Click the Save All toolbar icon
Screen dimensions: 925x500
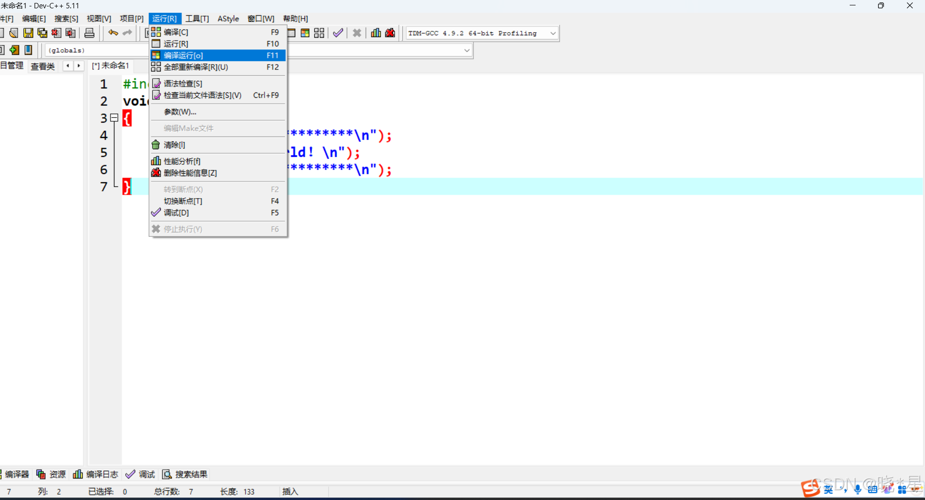coord(43,33)
